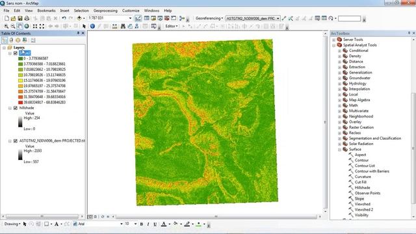Toggle text underline formatting
Screen dimensions: 416x234
[155, 224]
